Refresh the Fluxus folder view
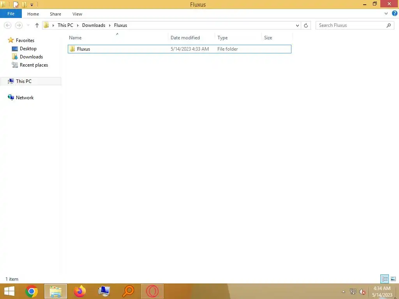 (x=306, y=25)
